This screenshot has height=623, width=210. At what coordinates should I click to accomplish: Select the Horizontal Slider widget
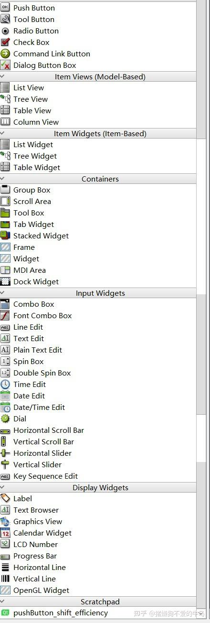[98, 453]
